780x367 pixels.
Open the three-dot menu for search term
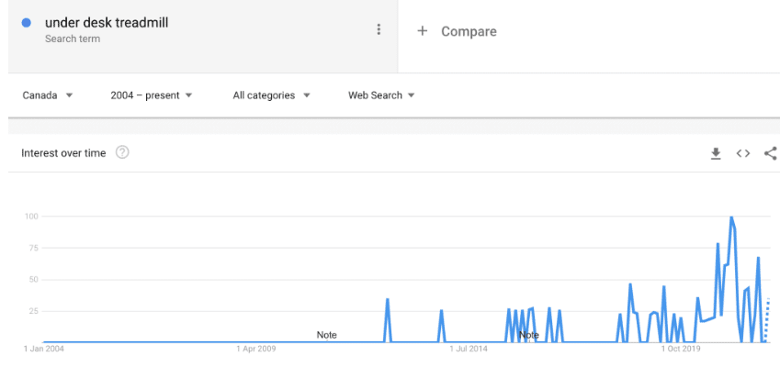pos(379,29)
